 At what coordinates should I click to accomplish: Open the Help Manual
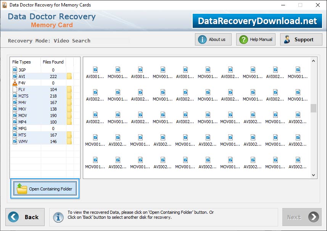tap(256, 39)
